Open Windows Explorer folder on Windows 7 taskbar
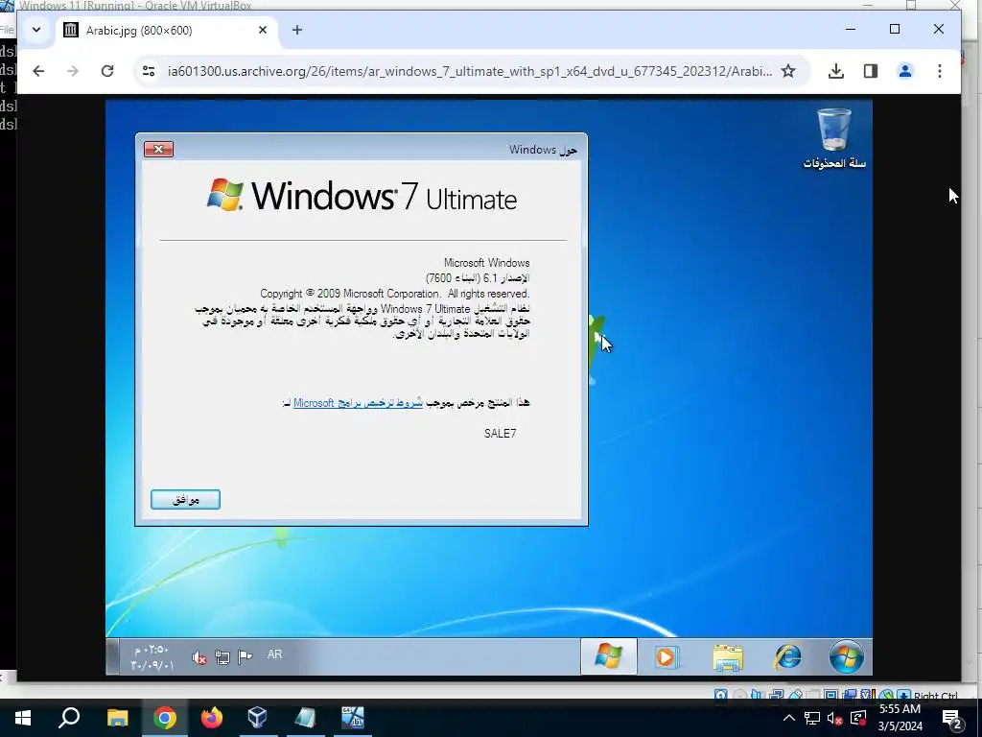The height and width of the screenshot is (737, 982). [728, 657]
